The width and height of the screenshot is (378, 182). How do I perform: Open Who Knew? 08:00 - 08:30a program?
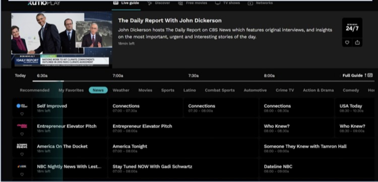pos(296,128)
